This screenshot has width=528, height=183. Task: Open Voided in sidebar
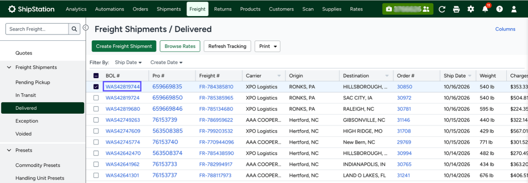tap(23, 134)
